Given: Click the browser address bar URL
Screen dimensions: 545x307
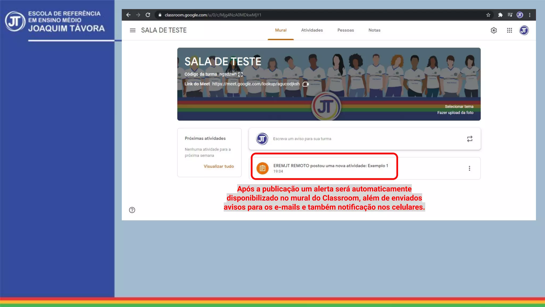Looking at the screenshot, I should [213, 15].
